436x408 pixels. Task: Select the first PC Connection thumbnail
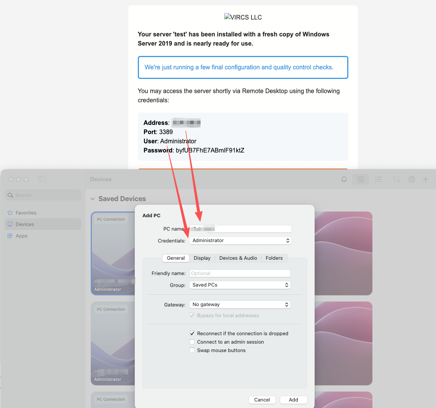(x=113, y=254)
